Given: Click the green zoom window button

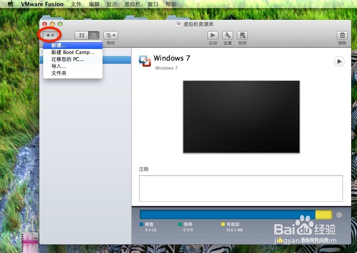Looking at the screenshot, I should (x=60, y=24).
